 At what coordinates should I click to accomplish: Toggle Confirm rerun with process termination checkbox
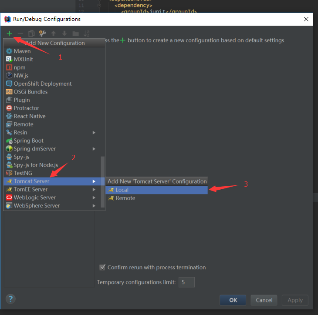(x=102, y=267)
